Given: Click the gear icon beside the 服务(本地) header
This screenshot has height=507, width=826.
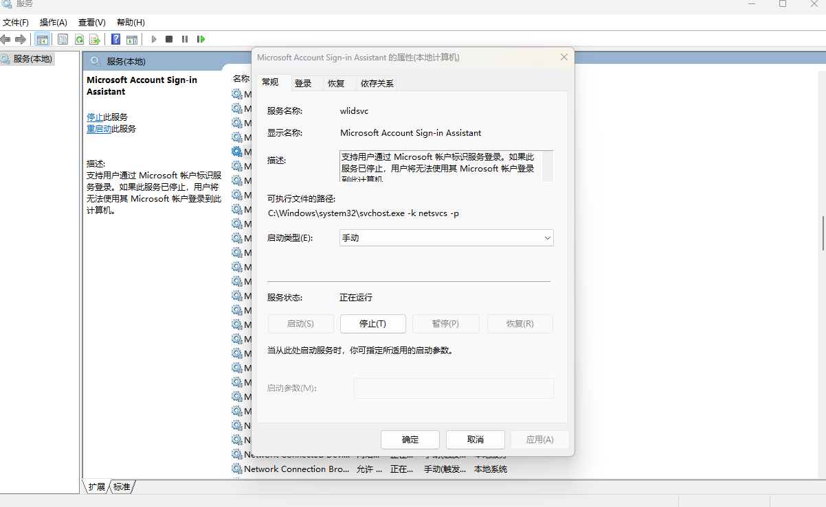Looking at the screenshot, I should [x=96, y=61].
